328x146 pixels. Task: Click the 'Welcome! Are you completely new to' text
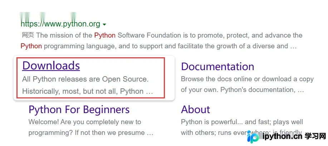tap(85, 122)
